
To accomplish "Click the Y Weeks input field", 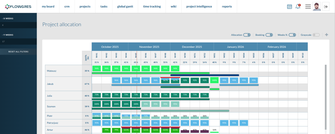I will click(x=18, y=42).
